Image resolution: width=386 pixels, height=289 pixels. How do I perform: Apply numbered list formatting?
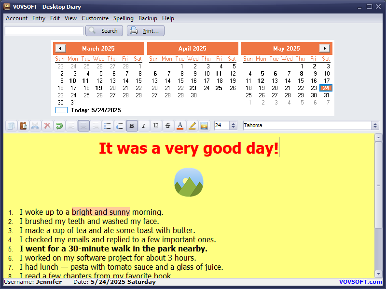point(120,126)
